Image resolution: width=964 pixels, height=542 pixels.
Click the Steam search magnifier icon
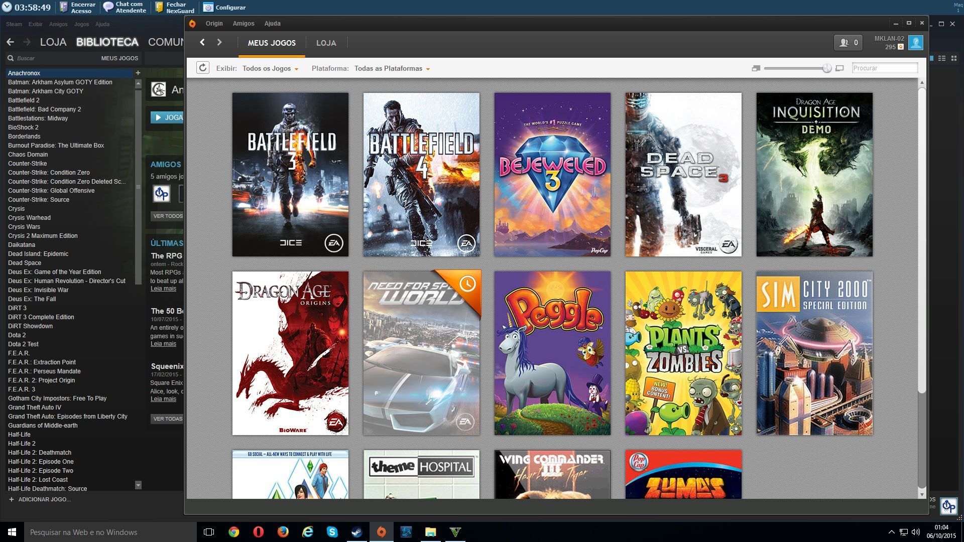point(11,58)
